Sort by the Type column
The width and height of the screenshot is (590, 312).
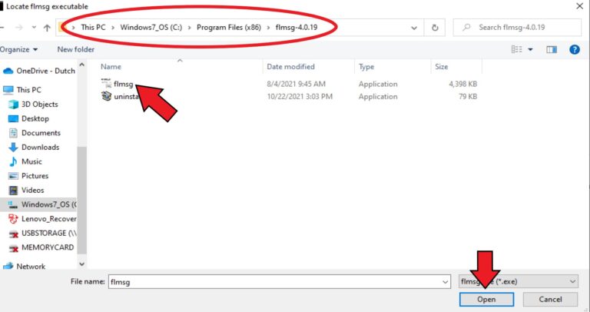[x=366, y=67]
